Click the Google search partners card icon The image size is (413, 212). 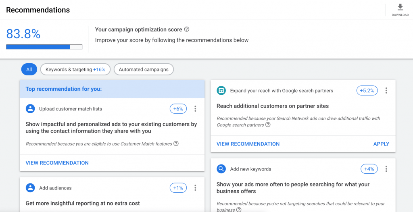coord(221,91)
